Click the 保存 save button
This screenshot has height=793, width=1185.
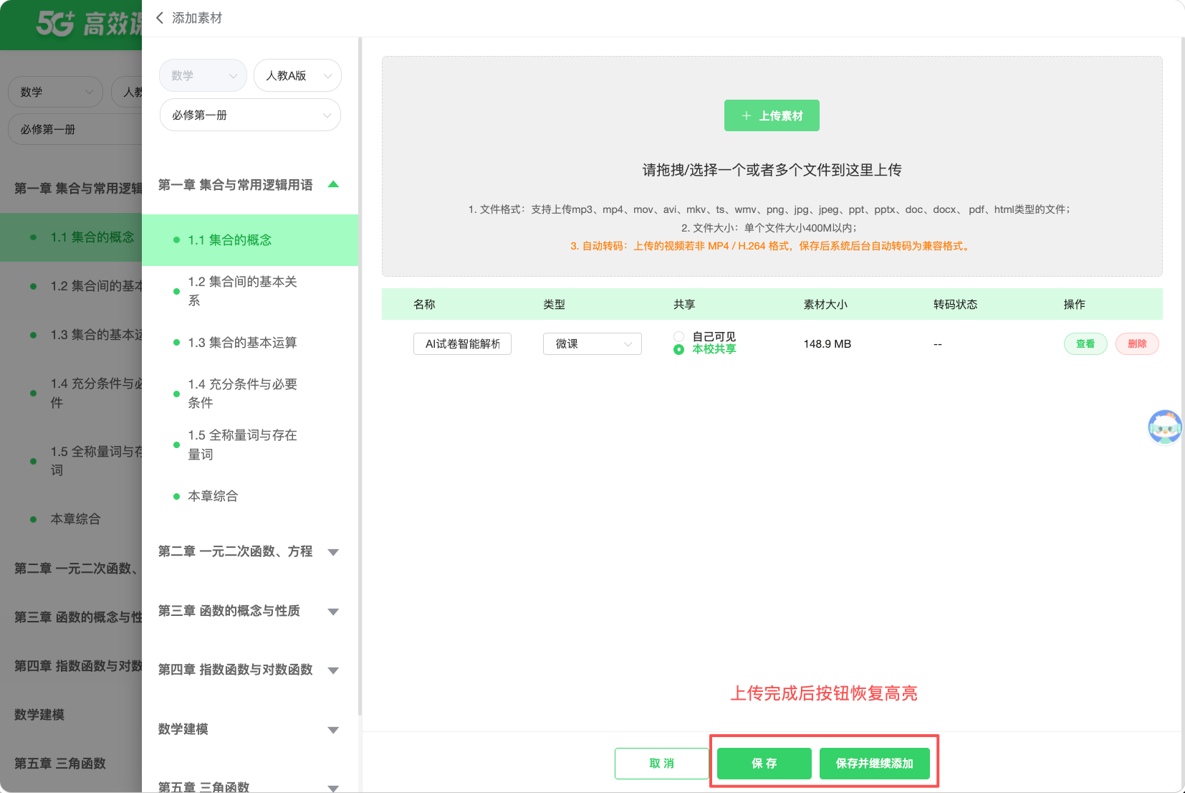coord(764,764)
